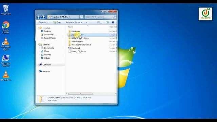Select the VLC media player desktop shortcut
Viewport: 217px width, 122px height.
click(x=6, y=44)
